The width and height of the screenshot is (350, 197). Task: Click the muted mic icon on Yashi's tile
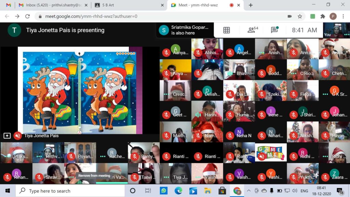click(261, 178)
